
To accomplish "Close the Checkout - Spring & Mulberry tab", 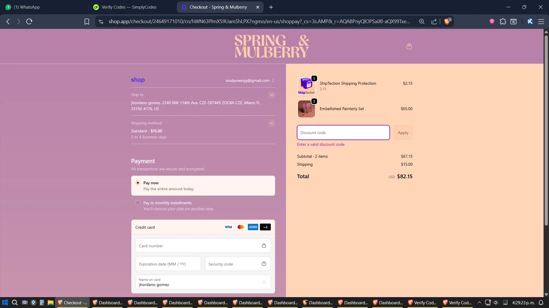I will [258, 7].
